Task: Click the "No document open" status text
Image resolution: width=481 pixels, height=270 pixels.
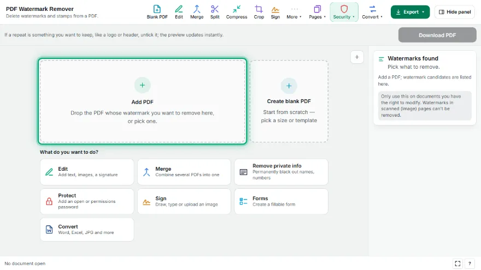Action: [x=25, y=263]
